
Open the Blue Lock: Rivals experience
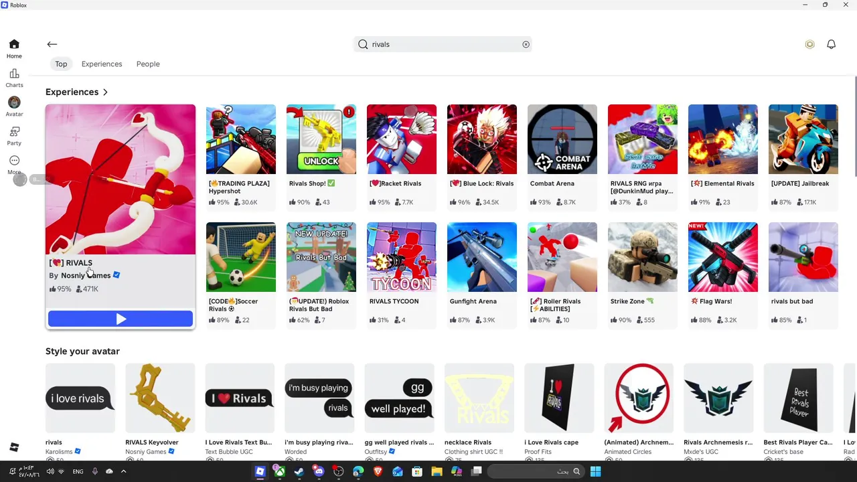pyautogui.click(x=482, y=157)
